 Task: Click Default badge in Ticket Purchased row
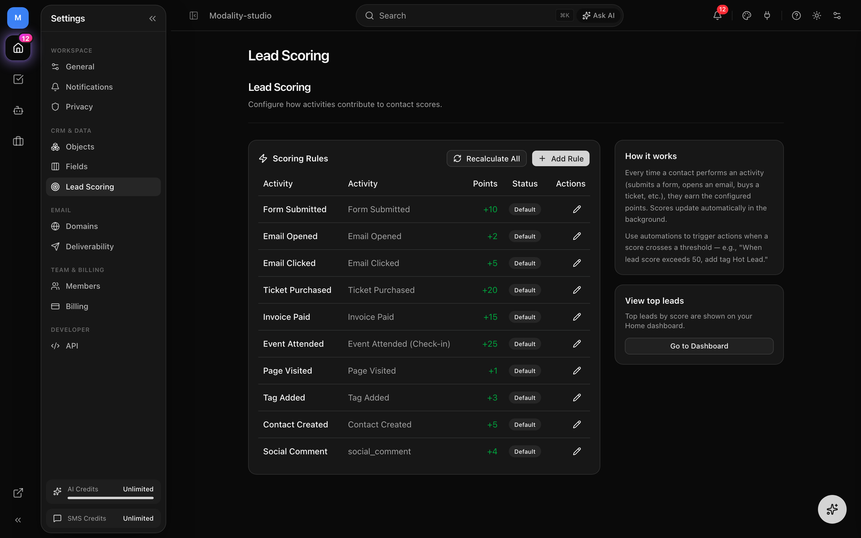[525, 290]
